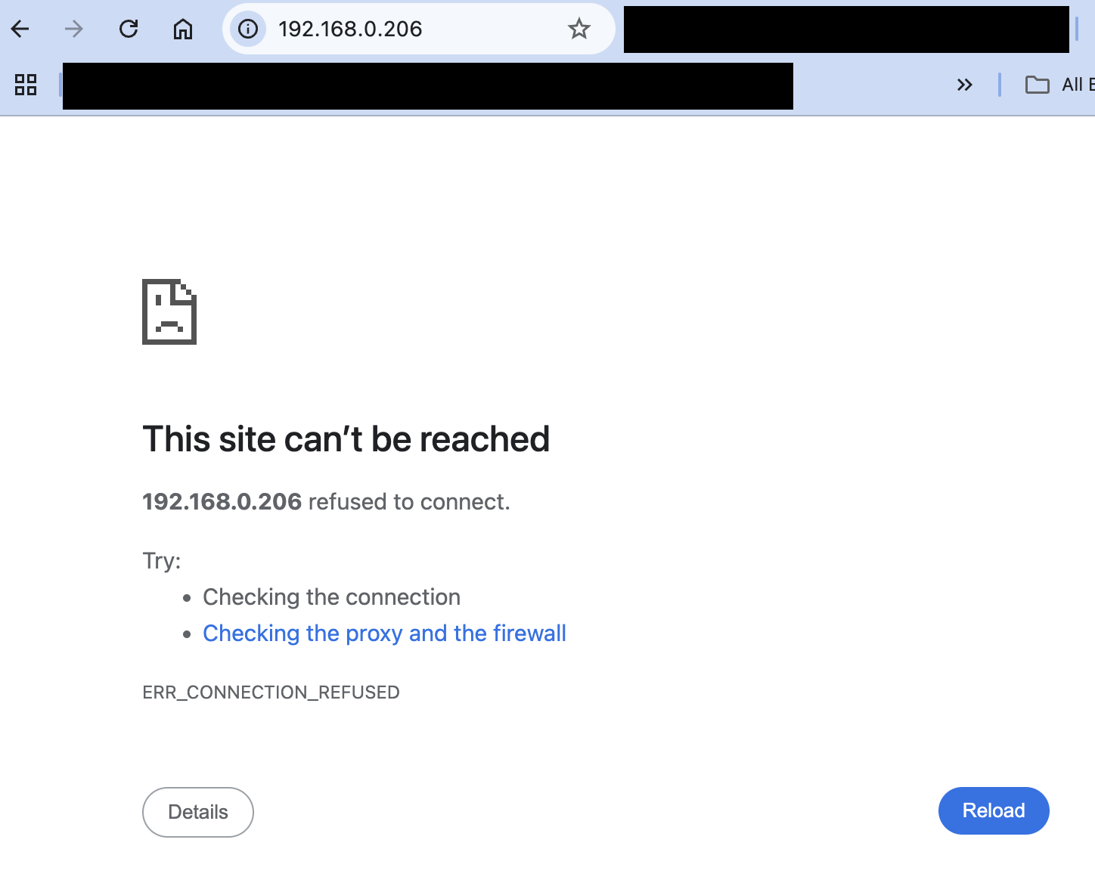The height and width of the screenshot is (883, 1095).
Task: Click the blue Reload button
Action: point(994,811)
